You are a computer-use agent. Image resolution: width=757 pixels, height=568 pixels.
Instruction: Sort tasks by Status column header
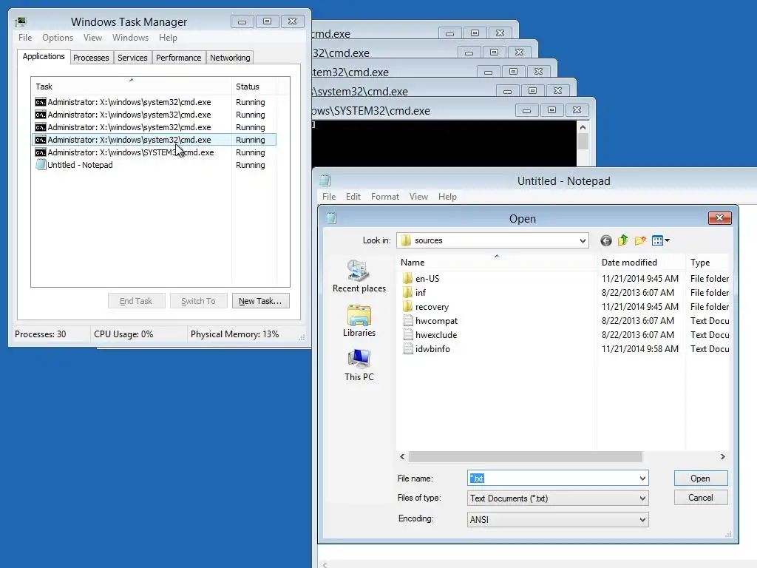(x=254, y=87)
